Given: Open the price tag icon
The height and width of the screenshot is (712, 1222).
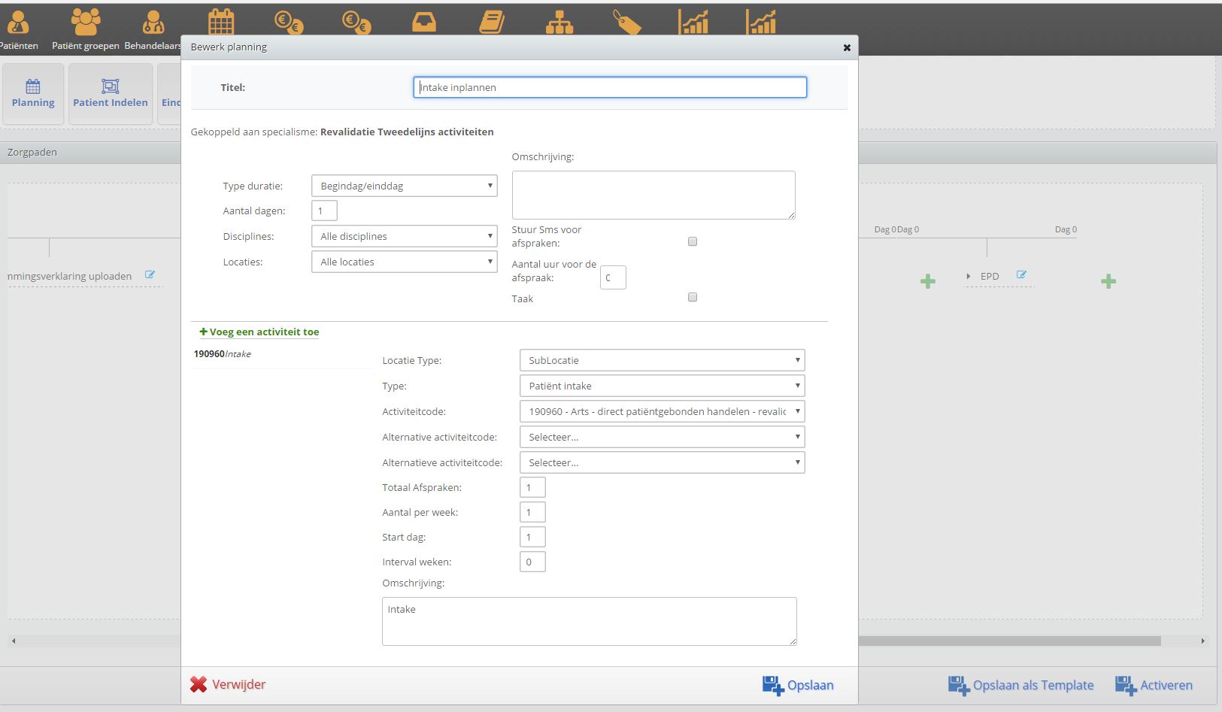Looking at the screenshot, I should pos(627,23).
